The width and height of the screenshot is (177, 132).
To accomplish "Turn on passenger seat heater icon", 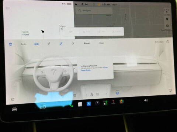I will (170, 90).
